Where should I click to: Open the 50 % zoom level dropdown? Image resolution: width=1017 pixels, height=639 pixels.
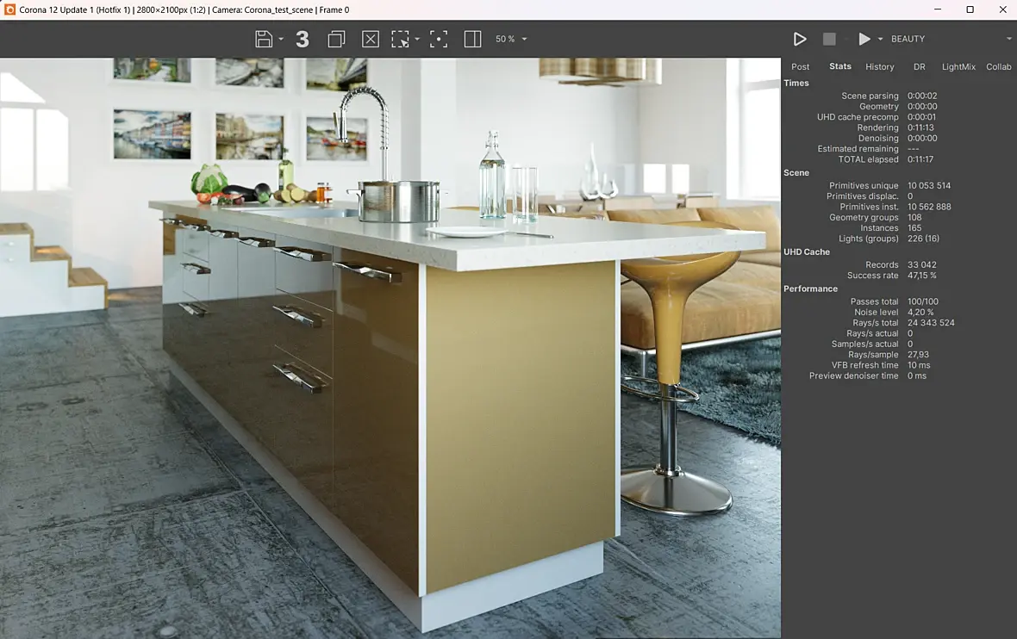click(511, 40)
